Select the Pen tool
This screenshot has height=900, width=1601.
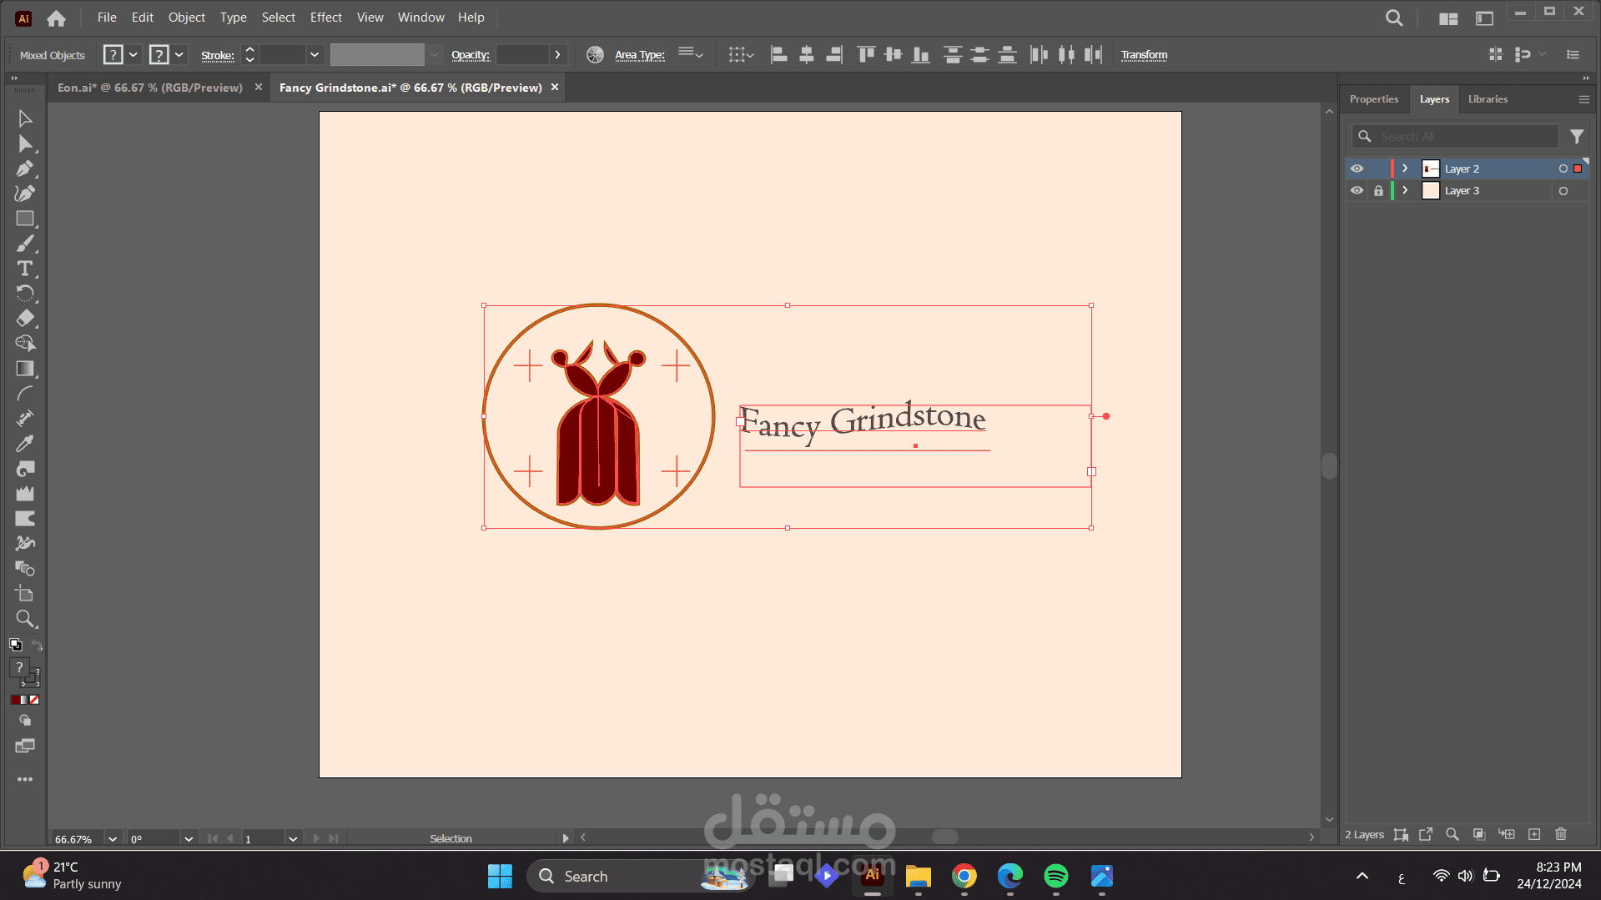coord(25,168)
